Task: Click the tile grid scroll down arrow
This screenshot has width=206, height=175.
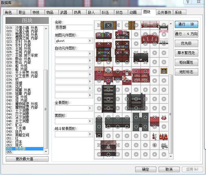Action: pyautogui.click(x=170, y=156)
